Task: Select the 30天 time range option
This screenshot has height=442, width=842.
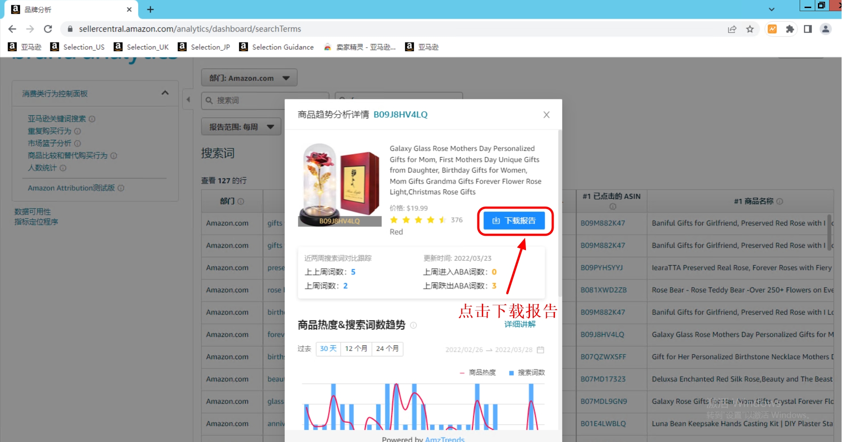Action: (328, 349)
